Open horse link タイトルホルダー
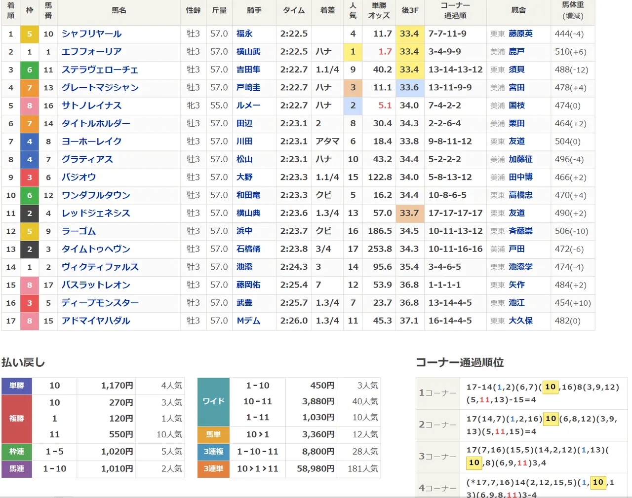The image size is (632, 498). point(96,123)
